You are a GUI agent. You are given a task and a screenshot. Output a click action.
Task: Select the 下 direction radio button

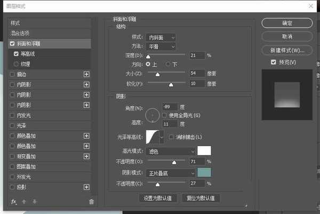(169, 64)
